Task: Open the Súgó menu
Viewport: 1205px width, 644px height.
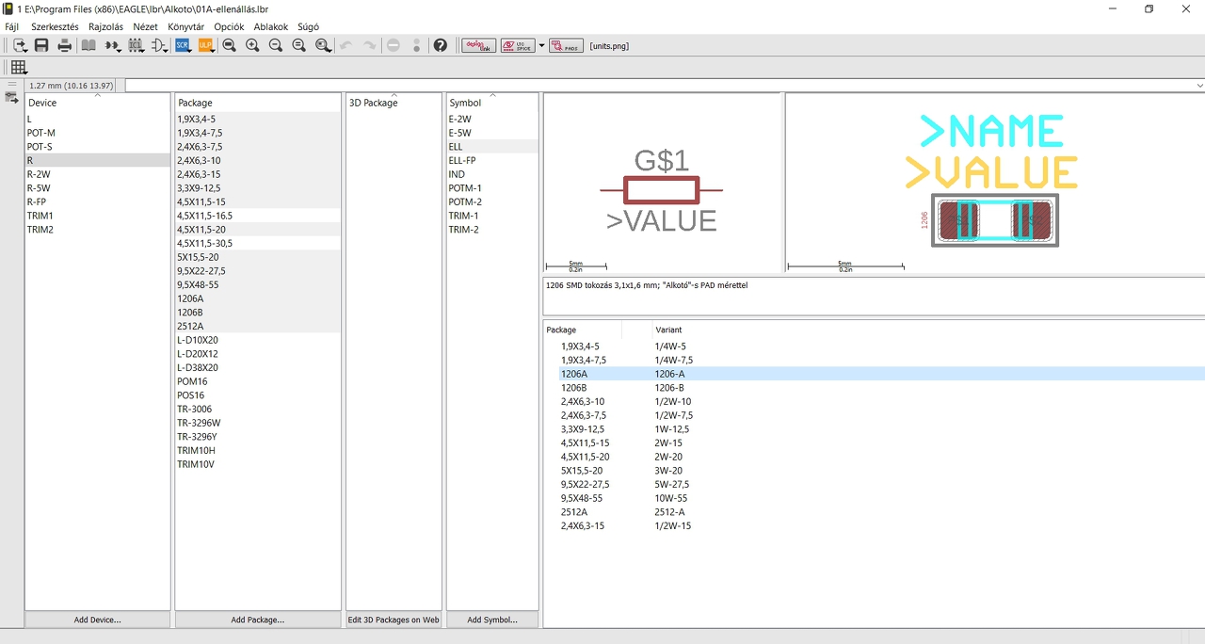Action: 308,26
